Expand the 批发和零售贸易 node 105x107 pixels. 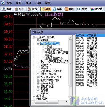[x=38, y=80]
